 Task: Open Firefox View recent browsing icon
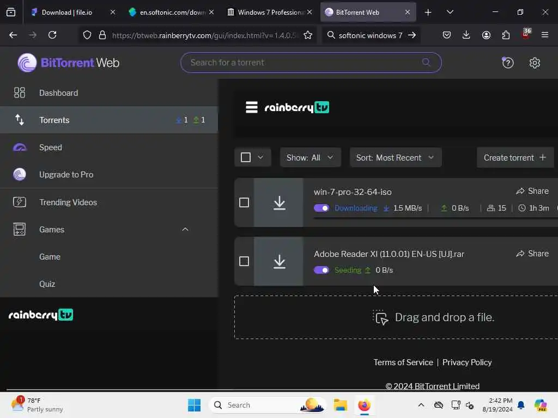click(x=11, y=13)
